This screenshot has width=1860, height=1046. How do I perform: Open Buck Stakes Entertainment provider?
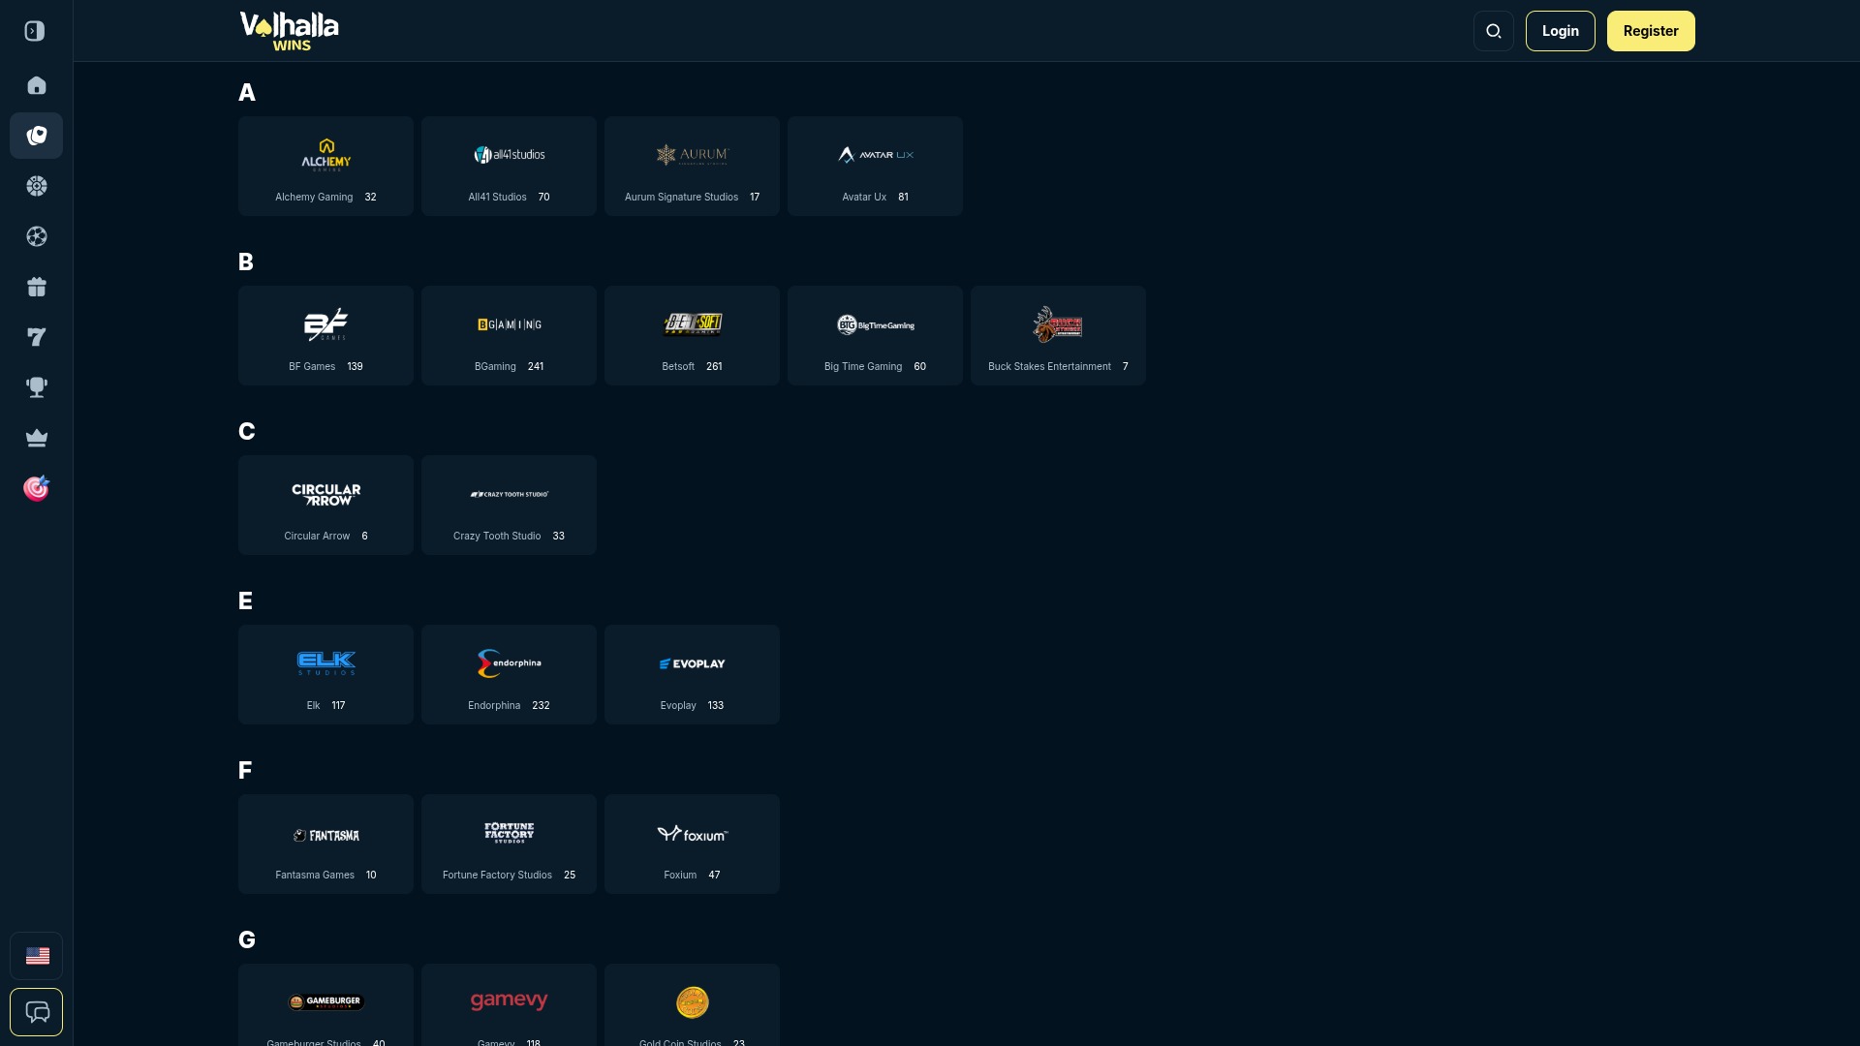tap(1058, 335)
